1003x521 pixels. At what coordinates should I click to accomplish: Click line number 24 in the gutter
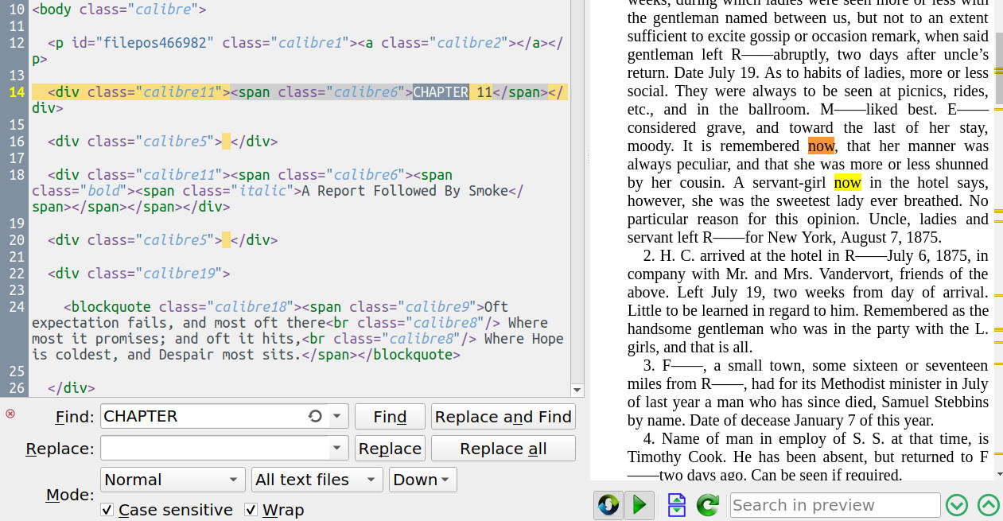click(16, 307)
